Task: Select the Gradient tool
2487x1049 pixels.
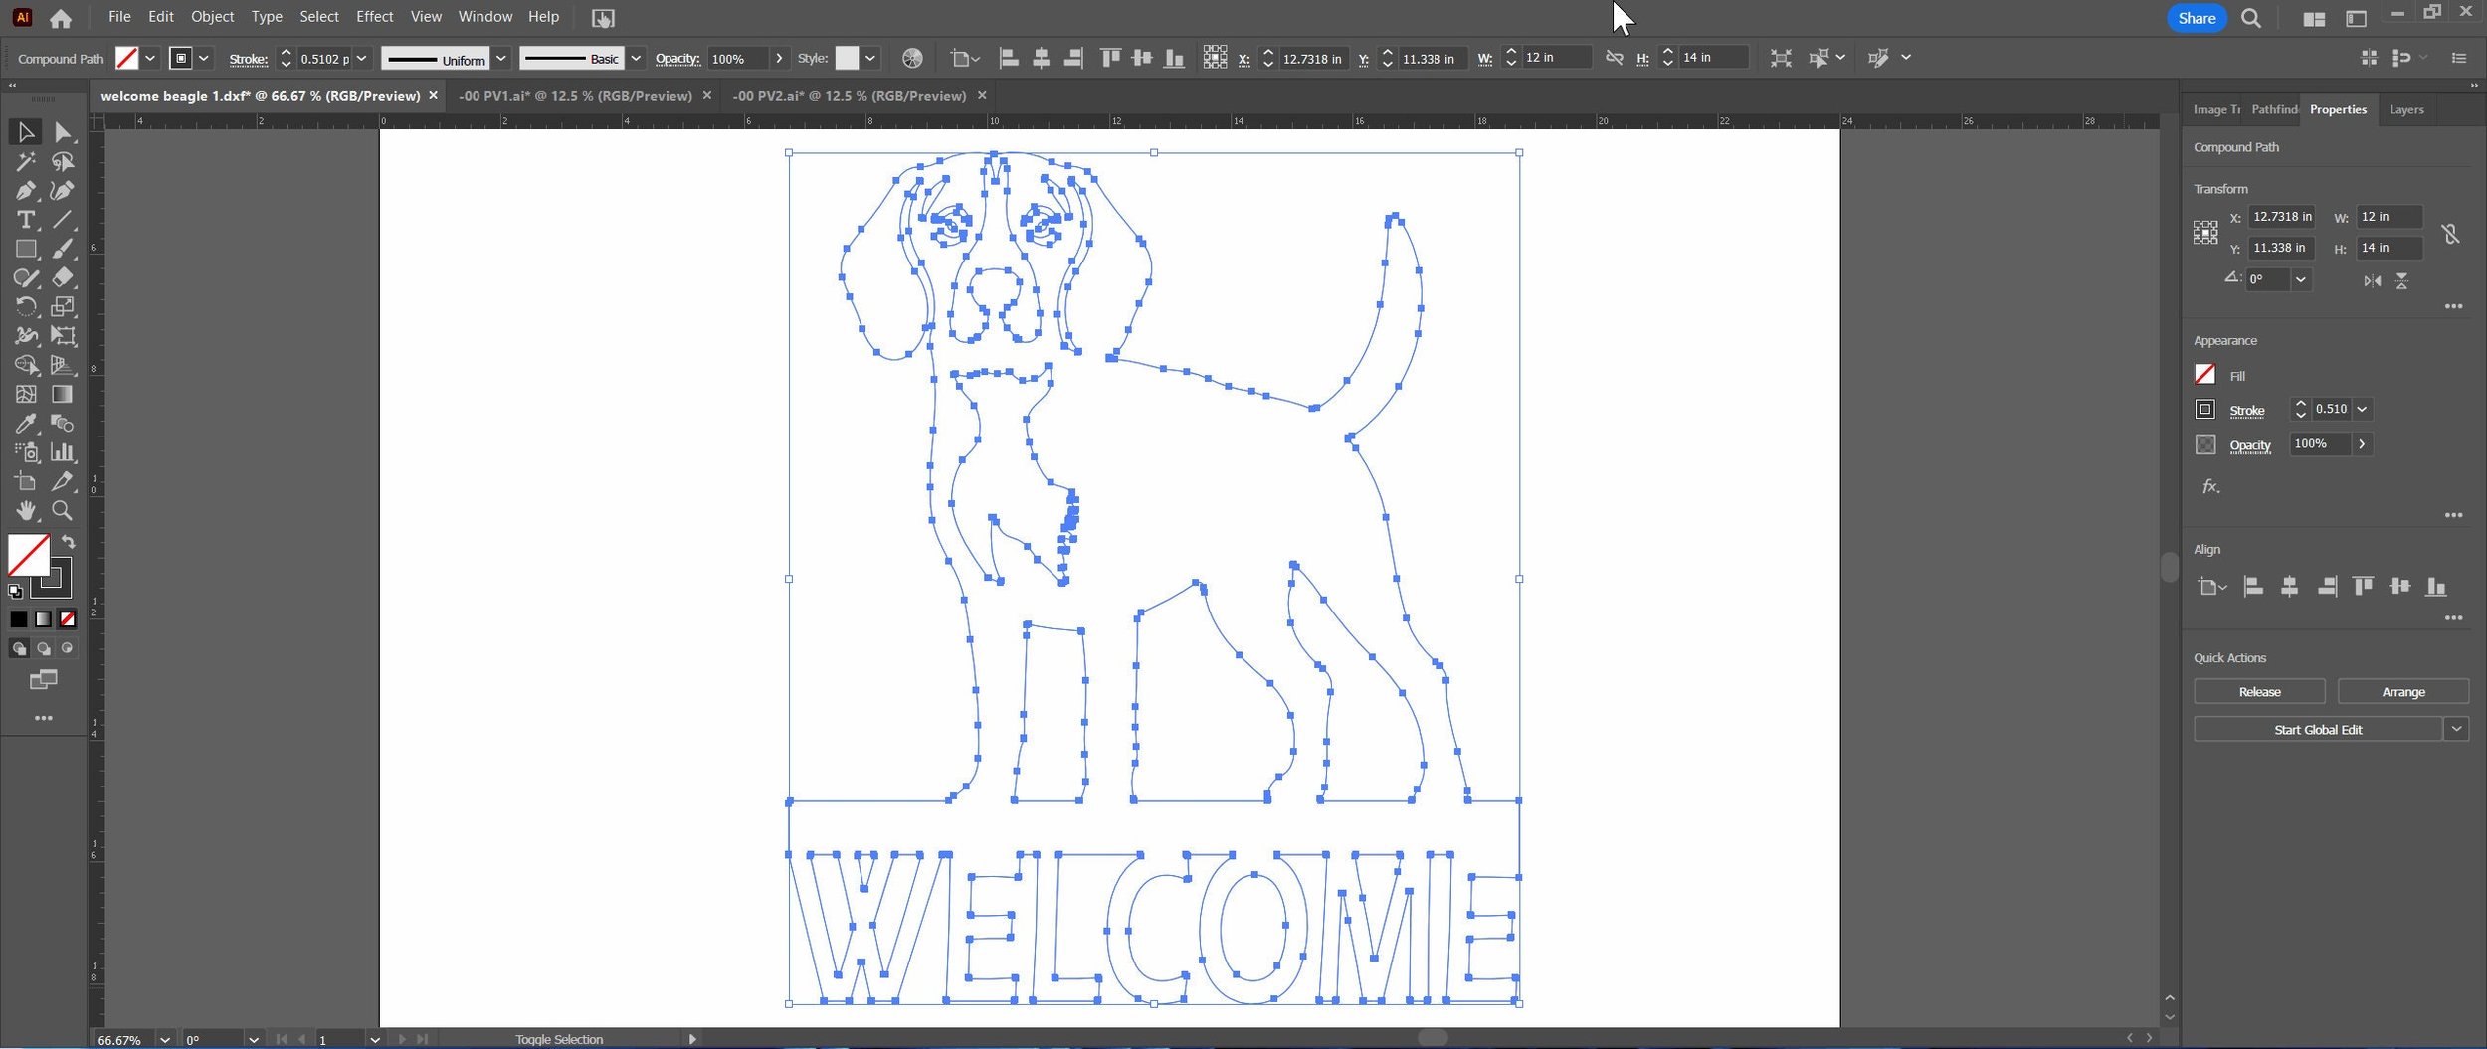Action: (63, 394)
